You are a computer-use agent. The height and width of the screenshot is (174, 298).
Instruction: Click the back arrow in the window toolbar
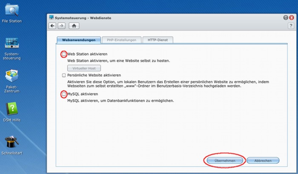(x=52, y=26)
